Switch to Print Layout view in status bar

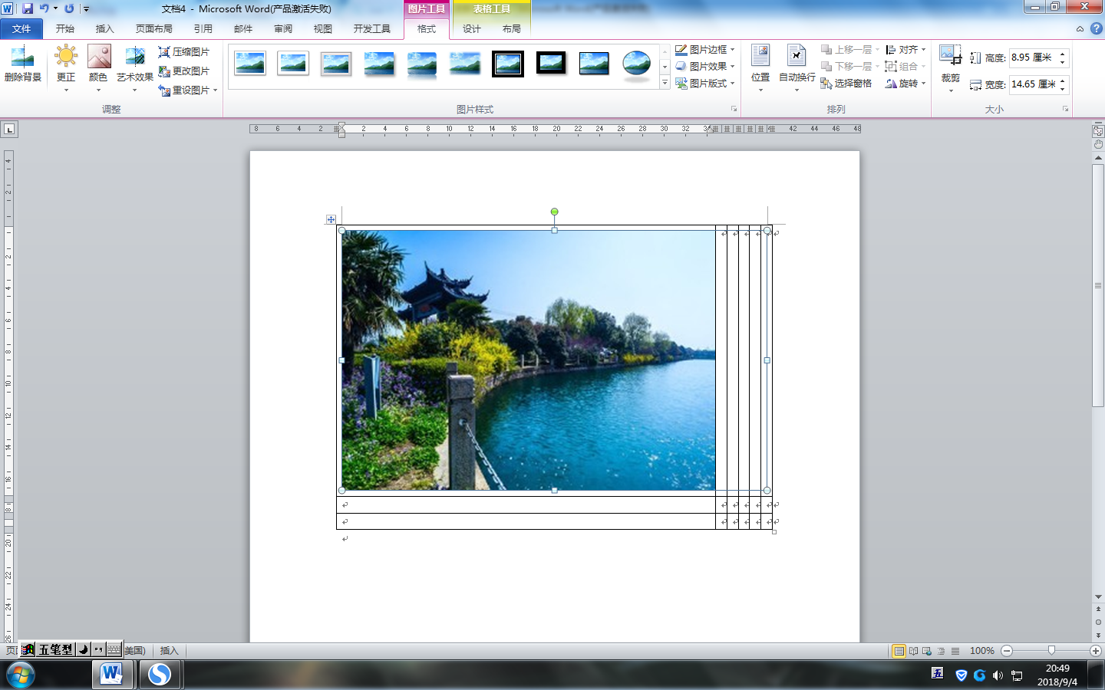coord(899,651)
